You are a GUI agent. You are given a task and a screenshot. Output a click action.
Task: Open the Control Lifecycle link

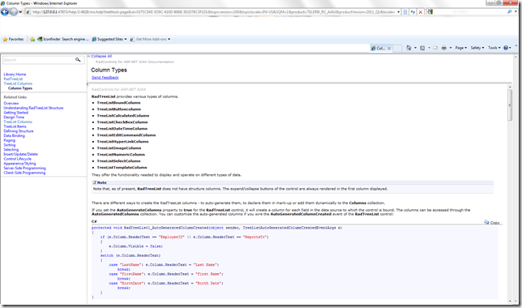pyautogui.click(x=17, y=159)
